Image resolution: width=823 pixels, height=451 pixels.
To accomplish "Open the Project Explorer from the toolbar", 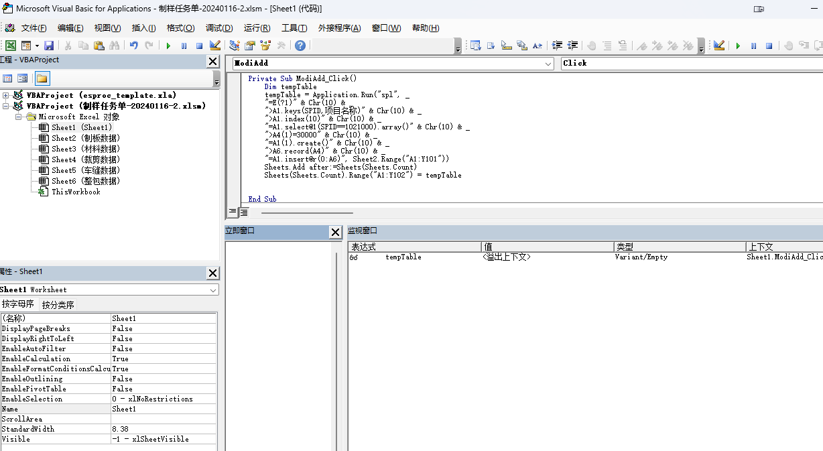I will (235, 46).
